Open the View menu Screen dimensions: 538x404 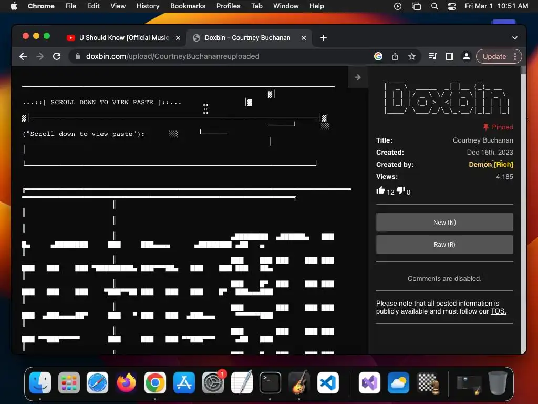[x=118, y=6]
